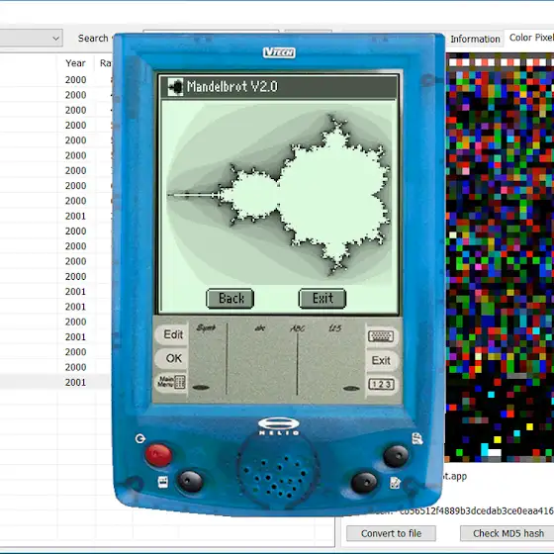
Task: Click the Helio speaker grille
Action: [x=278, y=472]
